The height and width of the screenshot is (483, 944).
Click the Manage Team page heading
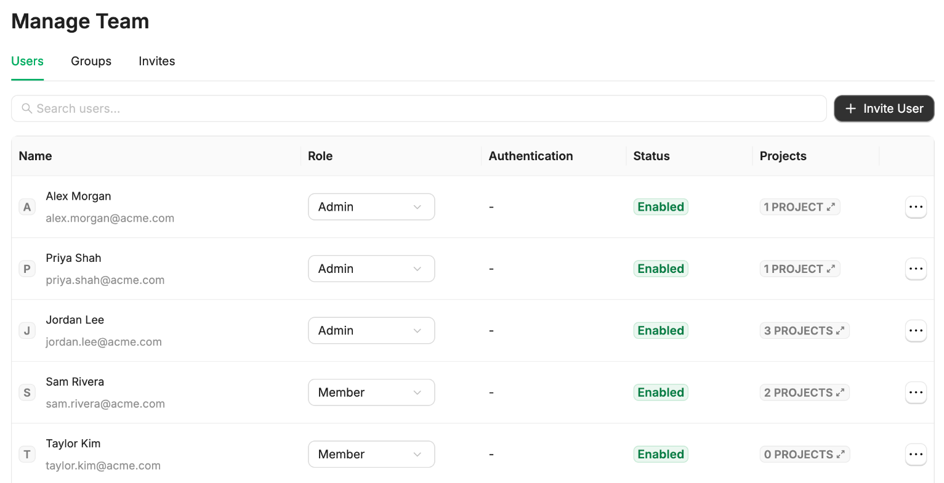click(80, 21)
